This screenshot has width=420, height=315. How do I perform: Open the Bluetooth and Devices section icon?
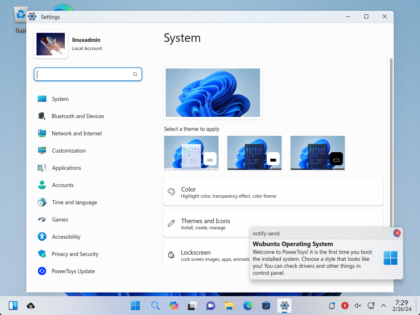tap(42, 116)
